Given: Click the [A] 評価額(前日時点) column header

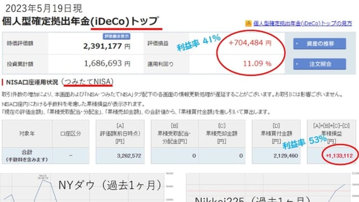Looking at the screenshot, I should pos(120,134).
